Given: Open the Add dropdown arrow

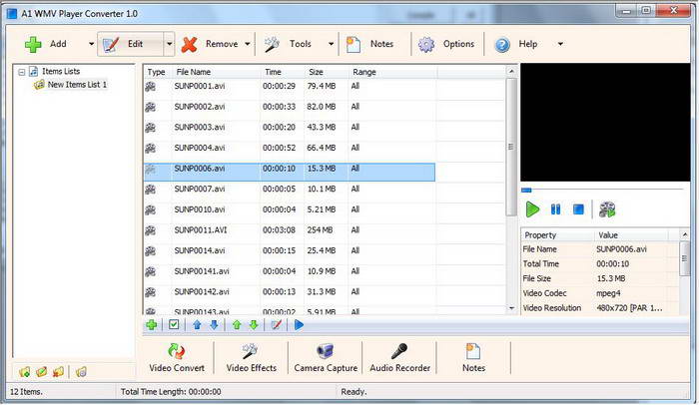Looking at the screenshot, I should tap(92, 44).
